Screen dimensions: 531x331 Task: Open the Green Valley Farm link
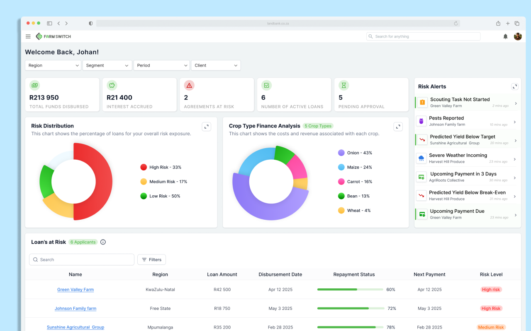tap(76, 290)
